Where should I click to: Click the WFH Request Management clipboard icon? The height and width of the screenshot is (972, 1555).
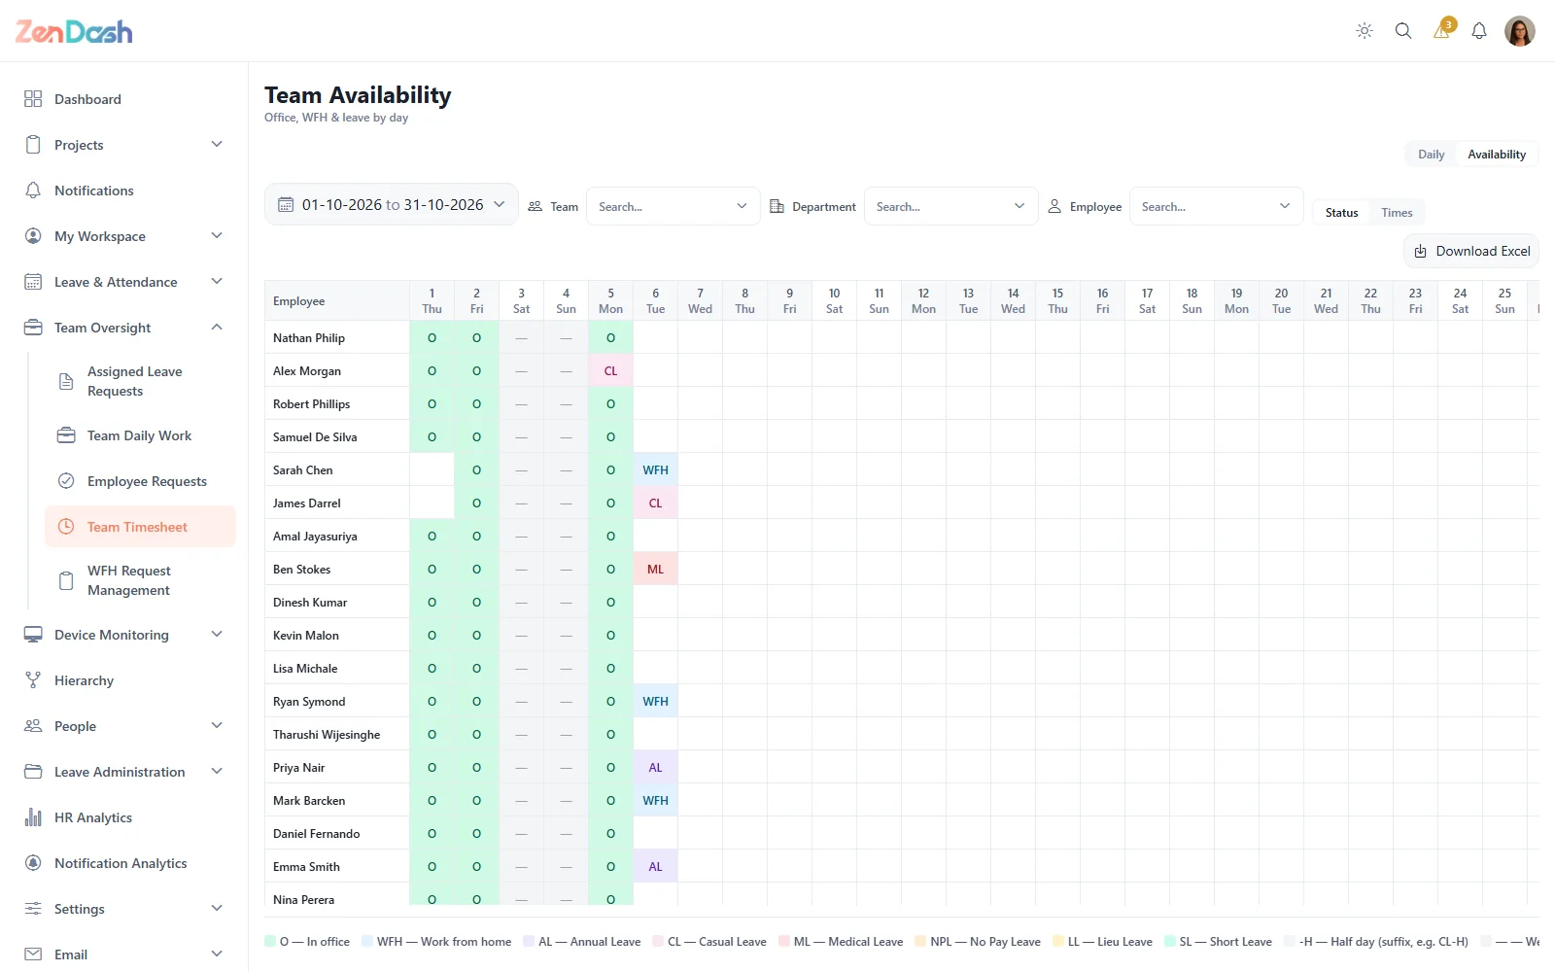click(66, 580)
